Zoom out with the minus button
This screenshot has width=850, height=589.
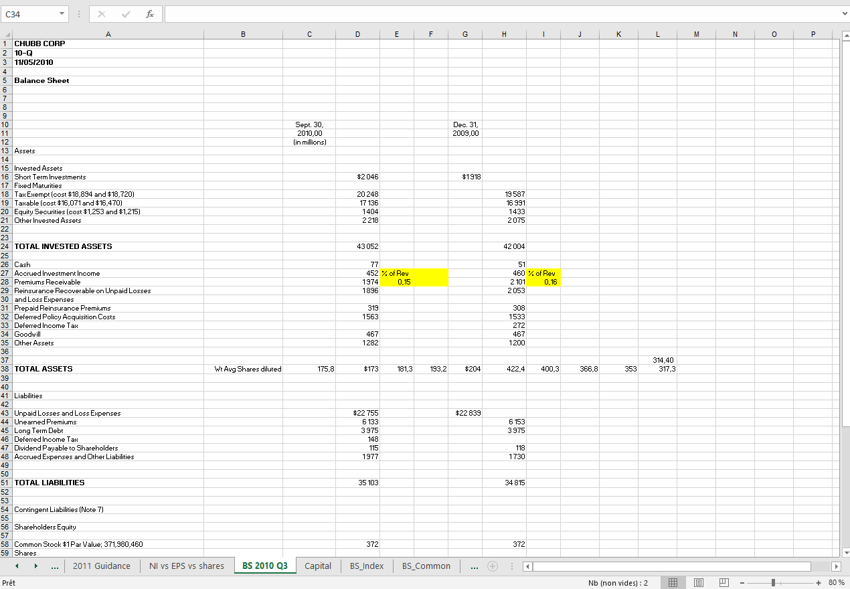(742, 582)
